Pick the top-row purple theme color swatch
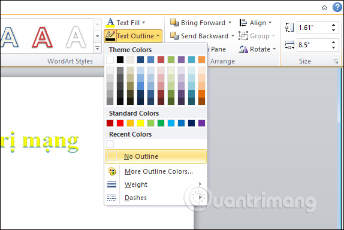Image resolution: width=344 pixels, height=230 pixels. (x=181, y=59)
